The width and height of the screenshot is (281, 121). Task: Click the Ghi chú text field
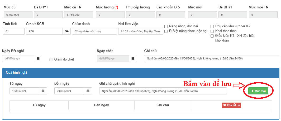211,58
